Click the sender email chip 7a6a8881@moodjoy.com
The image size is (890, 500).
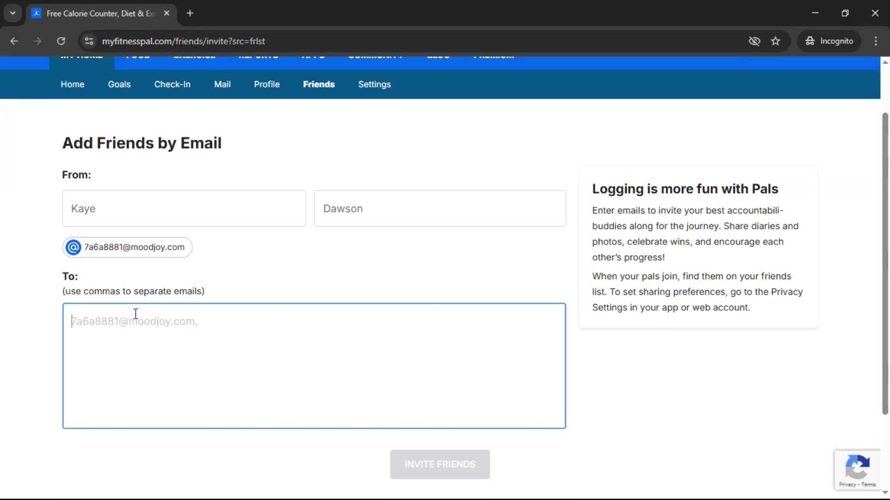[x=127, y=247]
